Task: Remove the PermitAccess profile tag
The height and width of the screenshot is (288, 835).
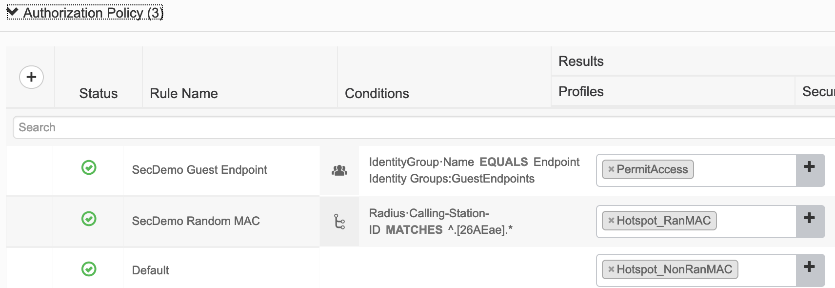Action: [611, 169]
